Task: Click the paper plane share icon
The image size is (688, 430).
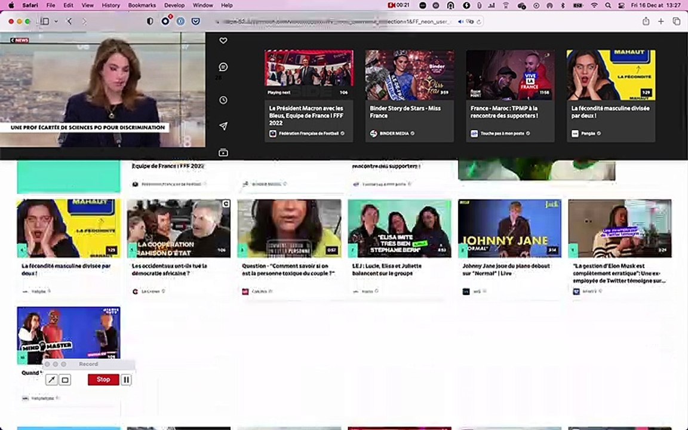Action: point(223,127)
